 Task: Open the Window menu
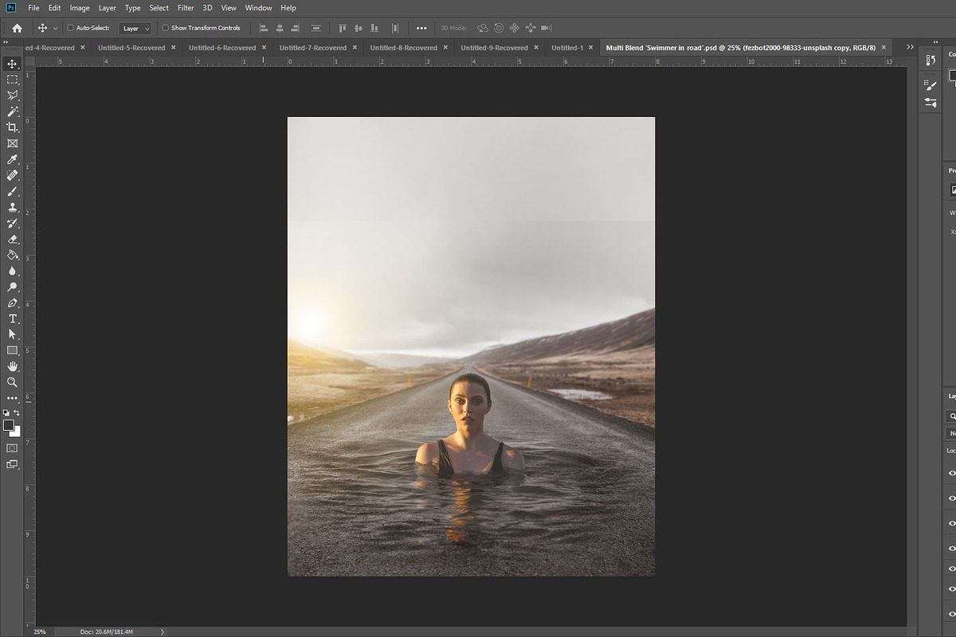pos(258,8)
